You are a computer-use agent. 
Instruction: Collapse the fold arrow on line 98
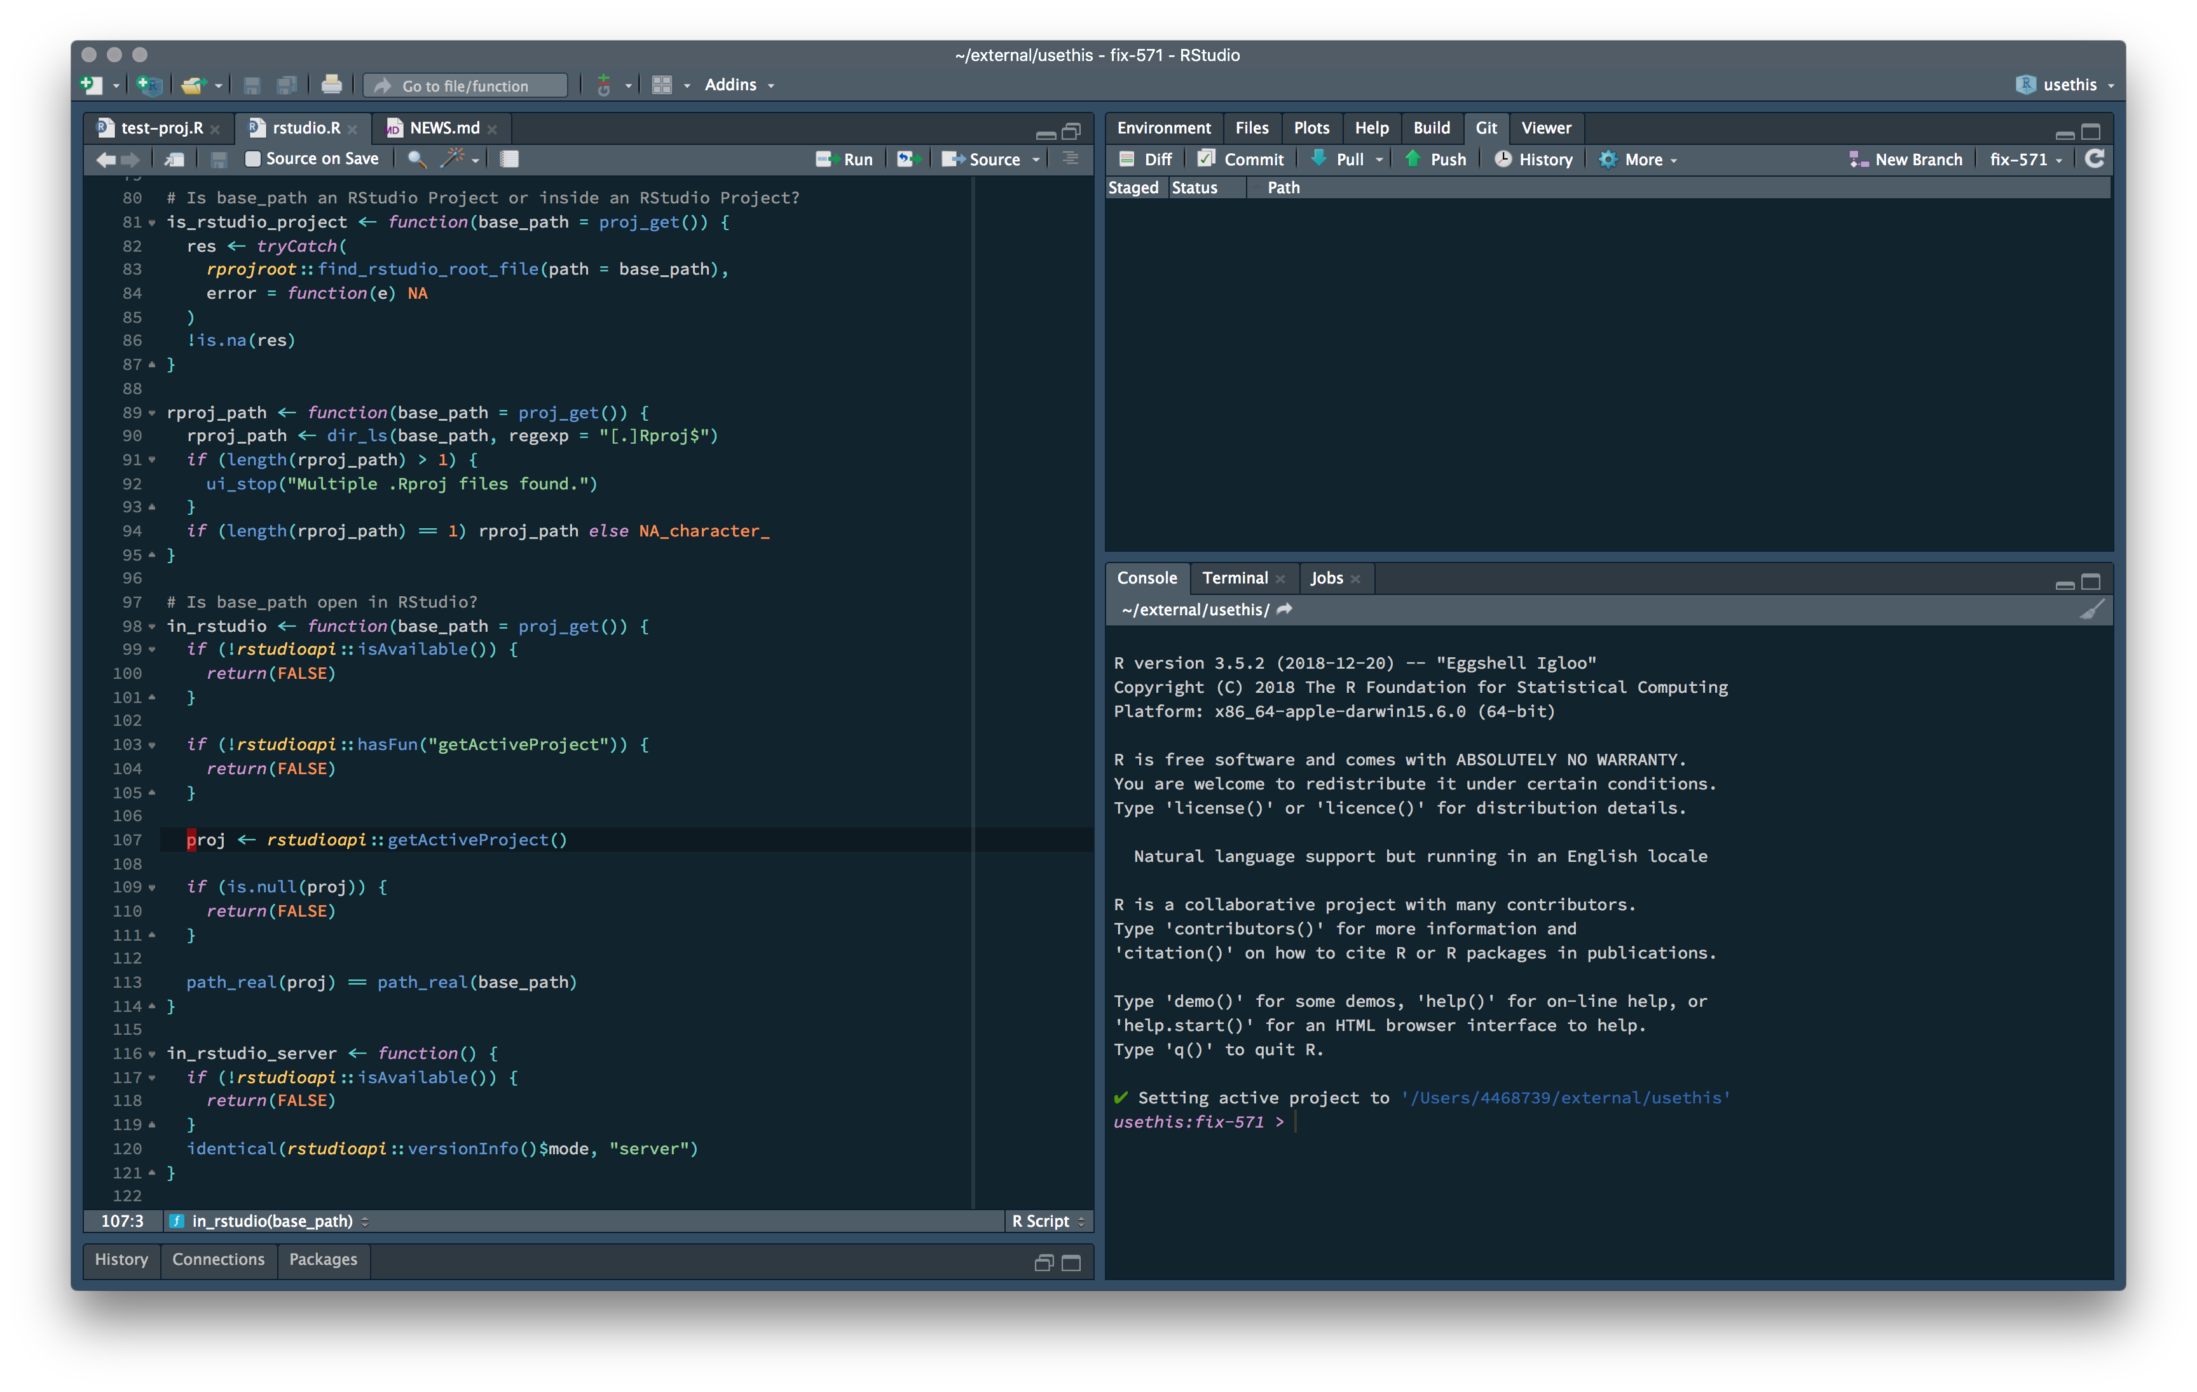(153, 627)
